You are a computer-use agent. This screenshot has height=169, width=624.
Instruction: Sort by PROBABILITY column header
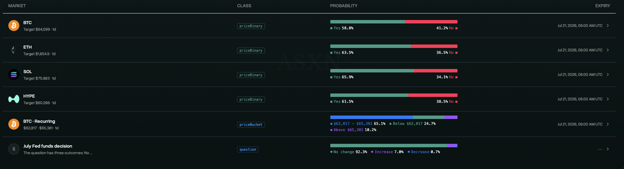coord(344,6)
